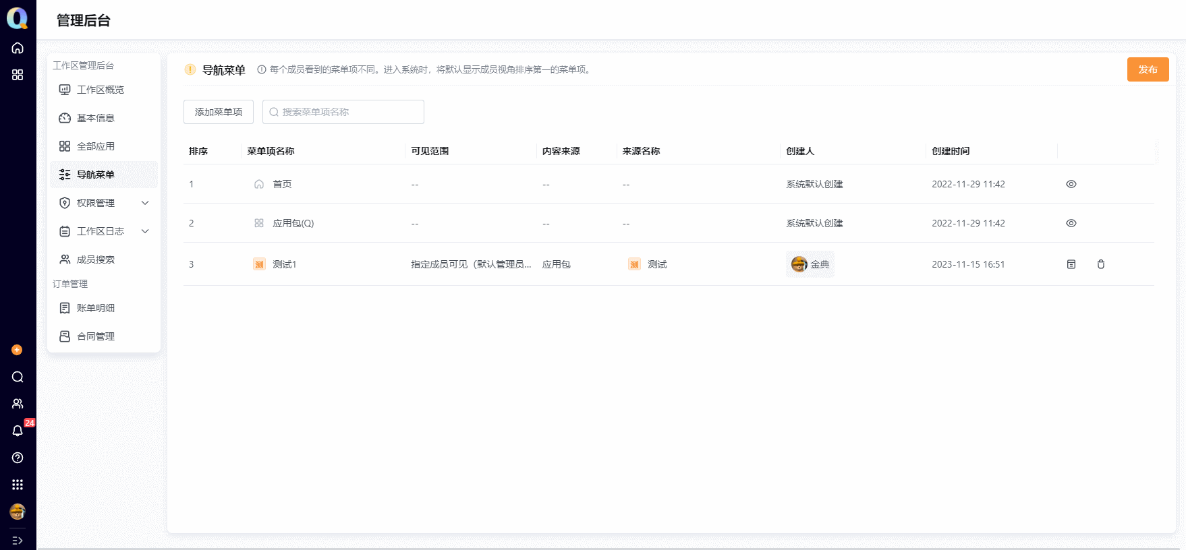Viewport: 1186px width, 550px height.
Task: Open notifications bell with 24 badge
Action: (18, 431)
